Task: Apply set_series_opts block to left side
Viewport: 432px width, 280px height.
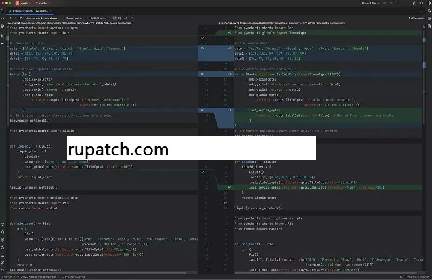Action: click(x=230, y=110)
